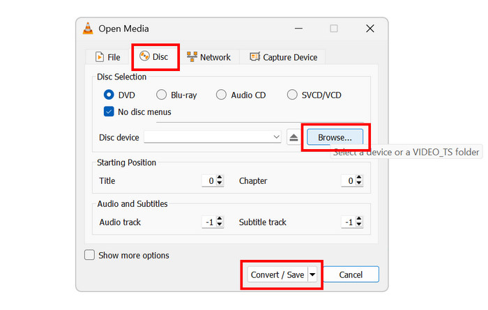Viewport: 488px width, 310px height.
Task: Open the Disc tab
Action: click(154, 57)
